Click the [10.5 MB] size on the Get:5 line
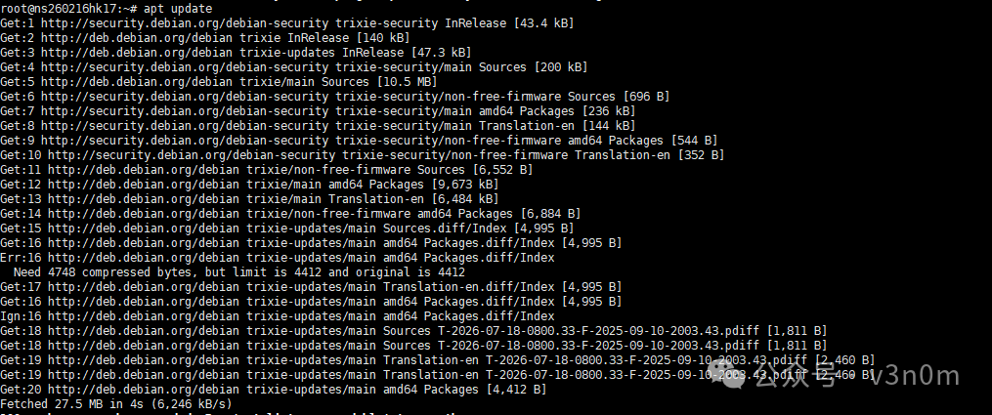Screen dimensions: 992x415 [407, 82]
